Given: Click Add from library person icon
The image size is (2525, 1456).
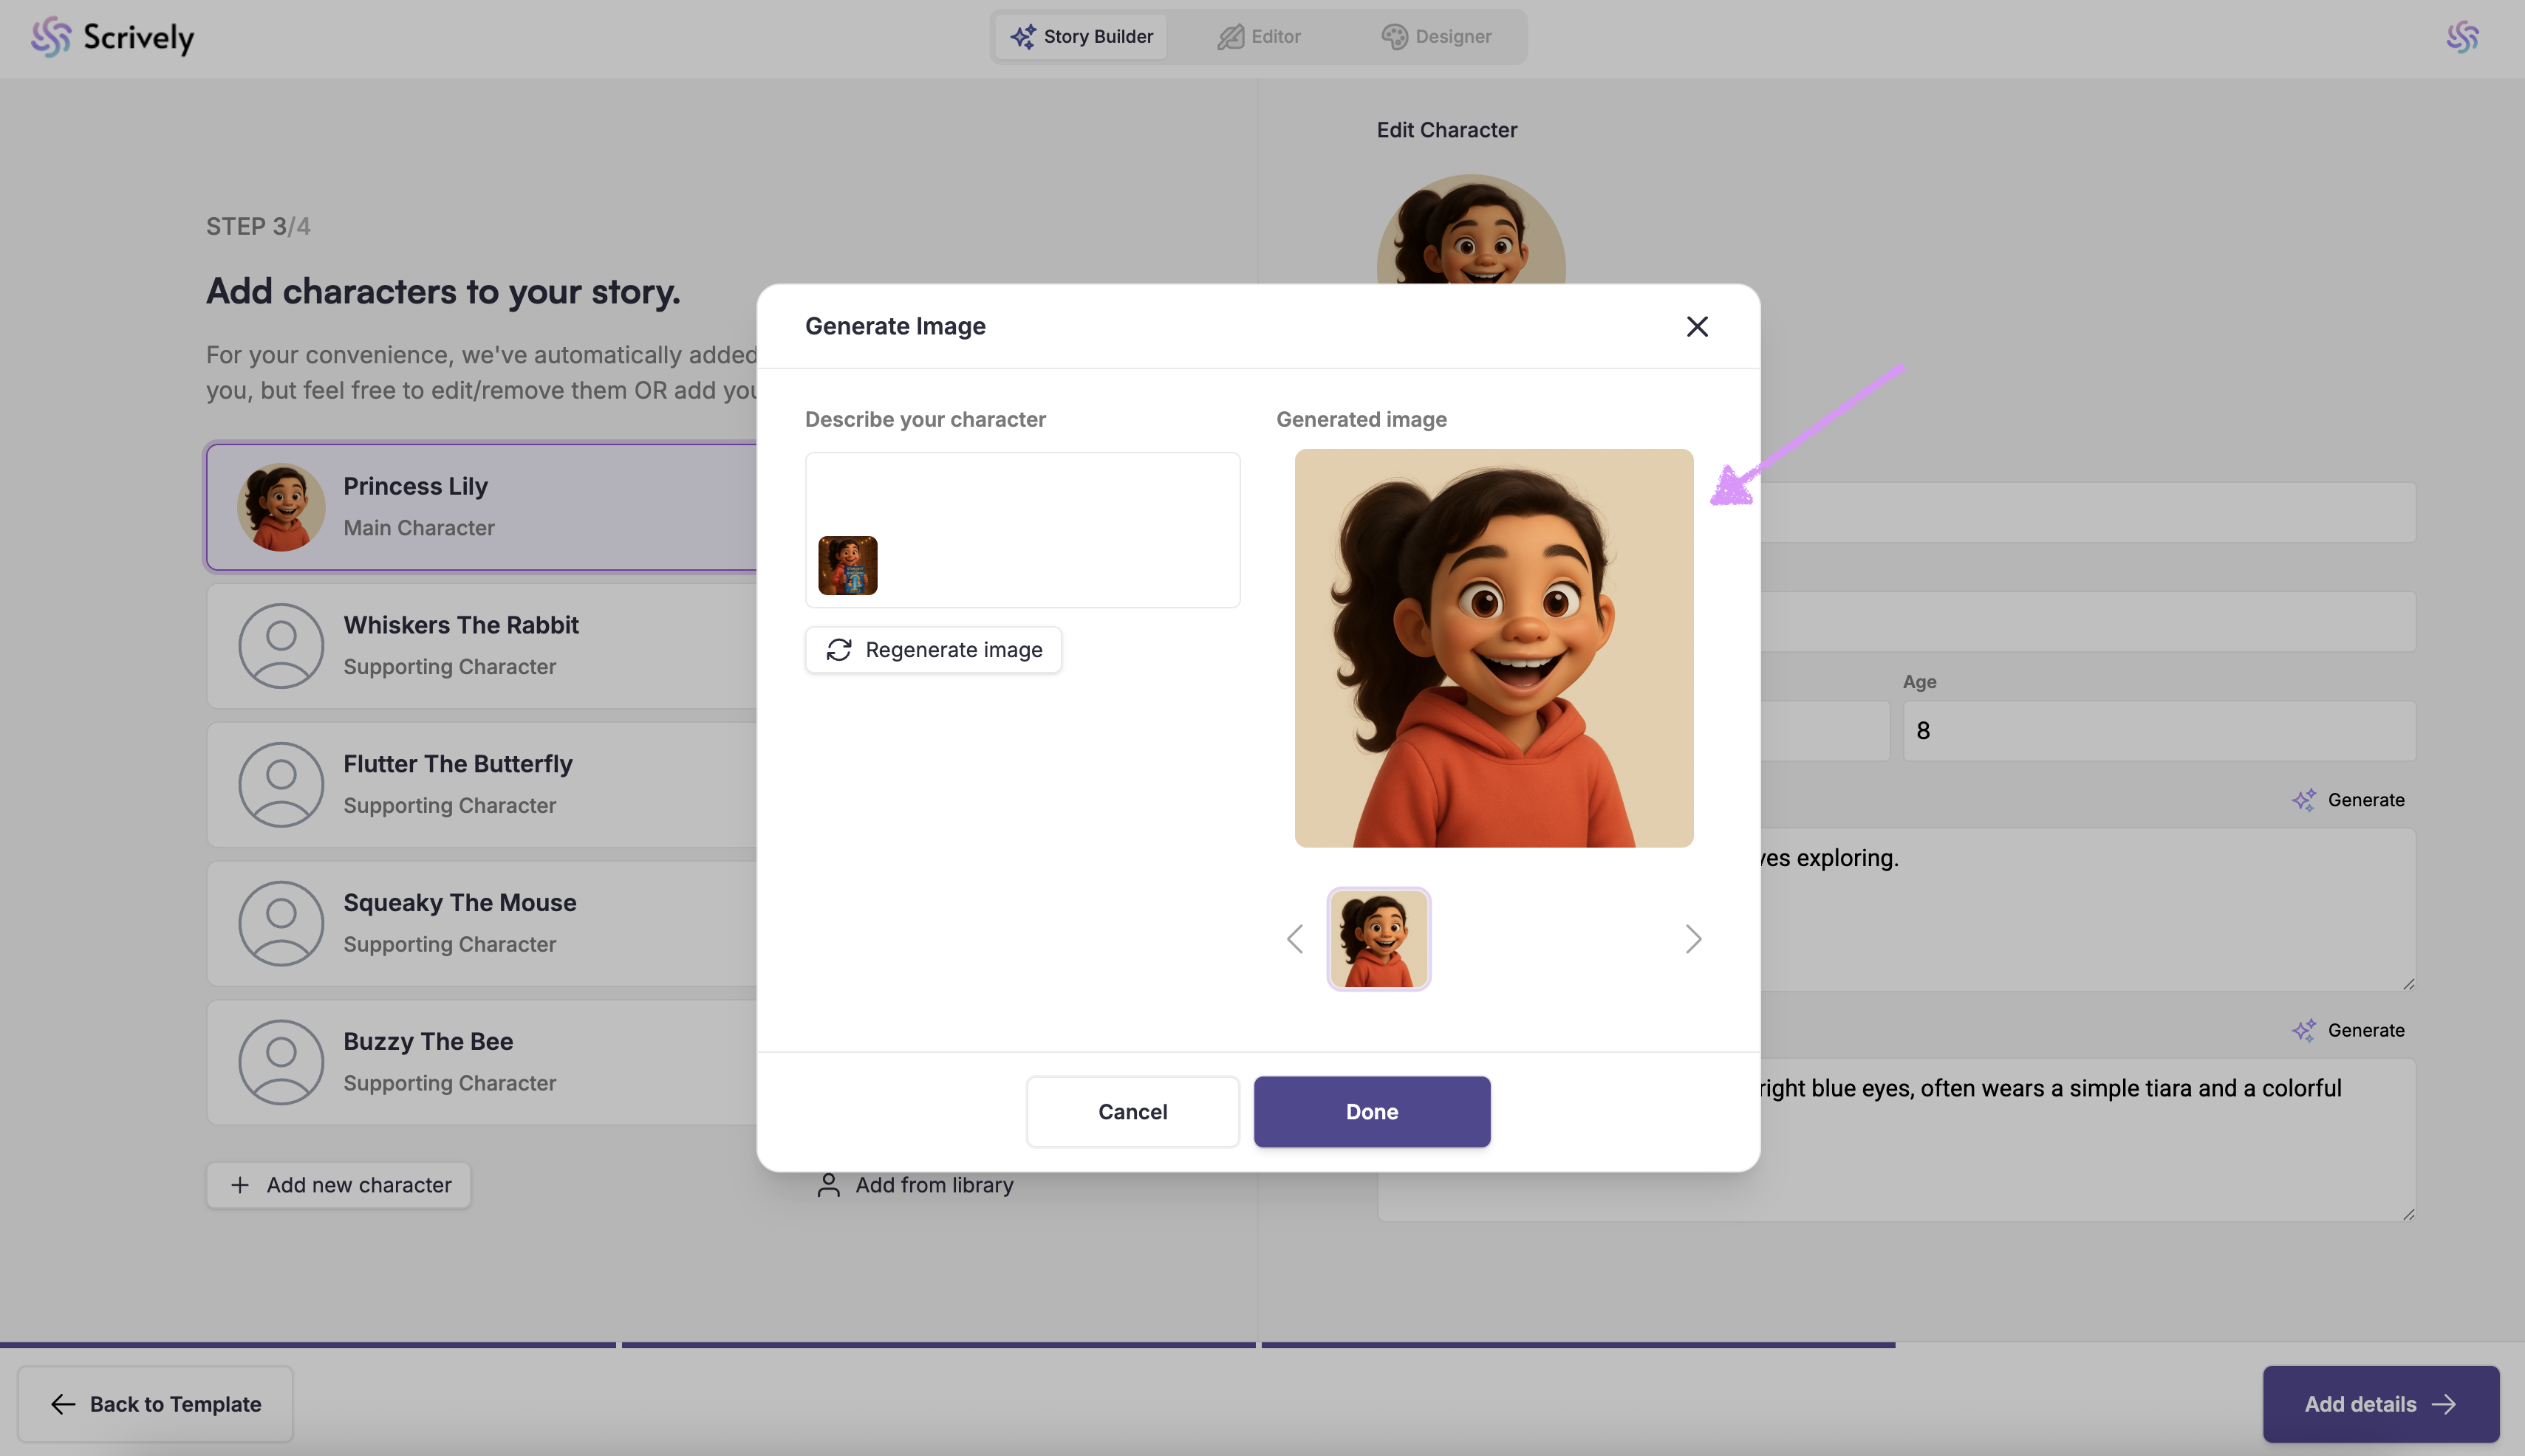Looking at the screenshot, I should click(828, 1185).
